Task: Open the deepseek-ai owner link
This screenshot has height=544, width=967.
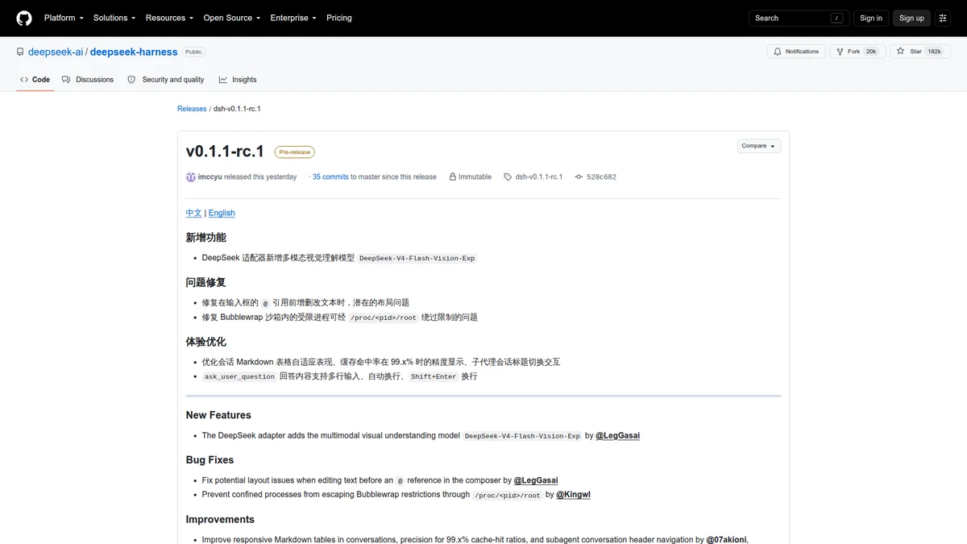Action: [x=56, y=52]
